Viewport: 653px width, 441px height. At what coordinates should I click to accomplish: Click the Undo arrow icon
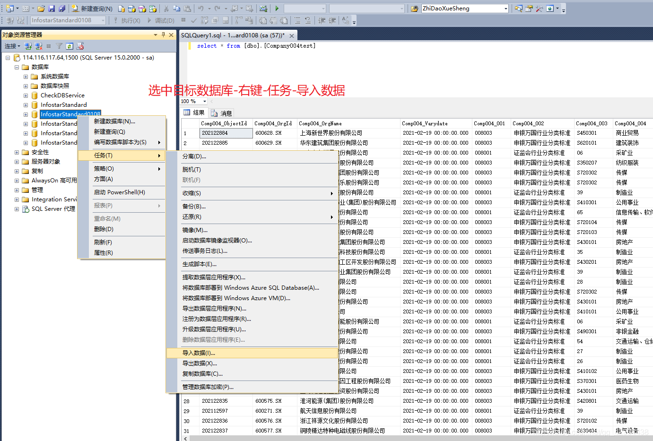201,9
